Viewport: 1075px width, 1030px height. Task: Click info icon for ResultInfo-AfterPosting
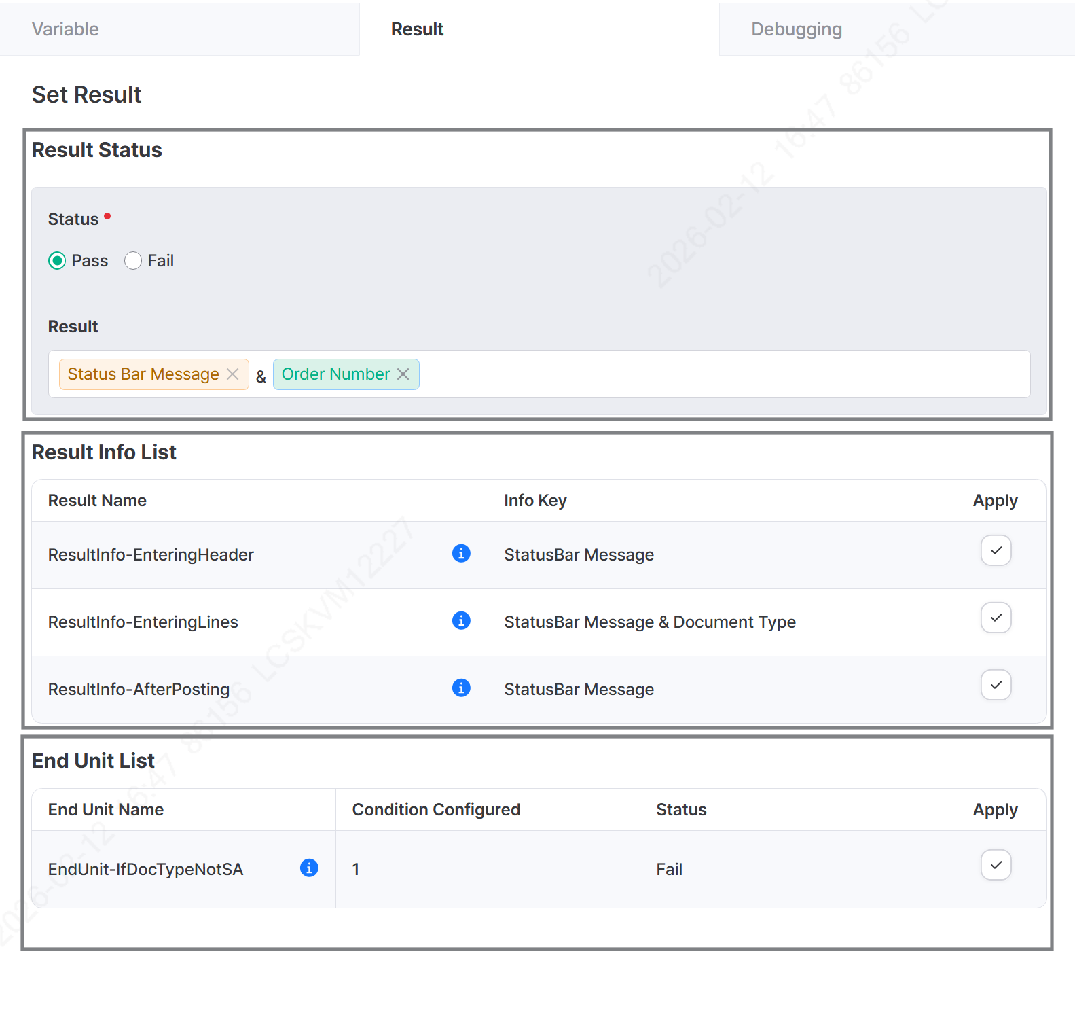[461, 688]
